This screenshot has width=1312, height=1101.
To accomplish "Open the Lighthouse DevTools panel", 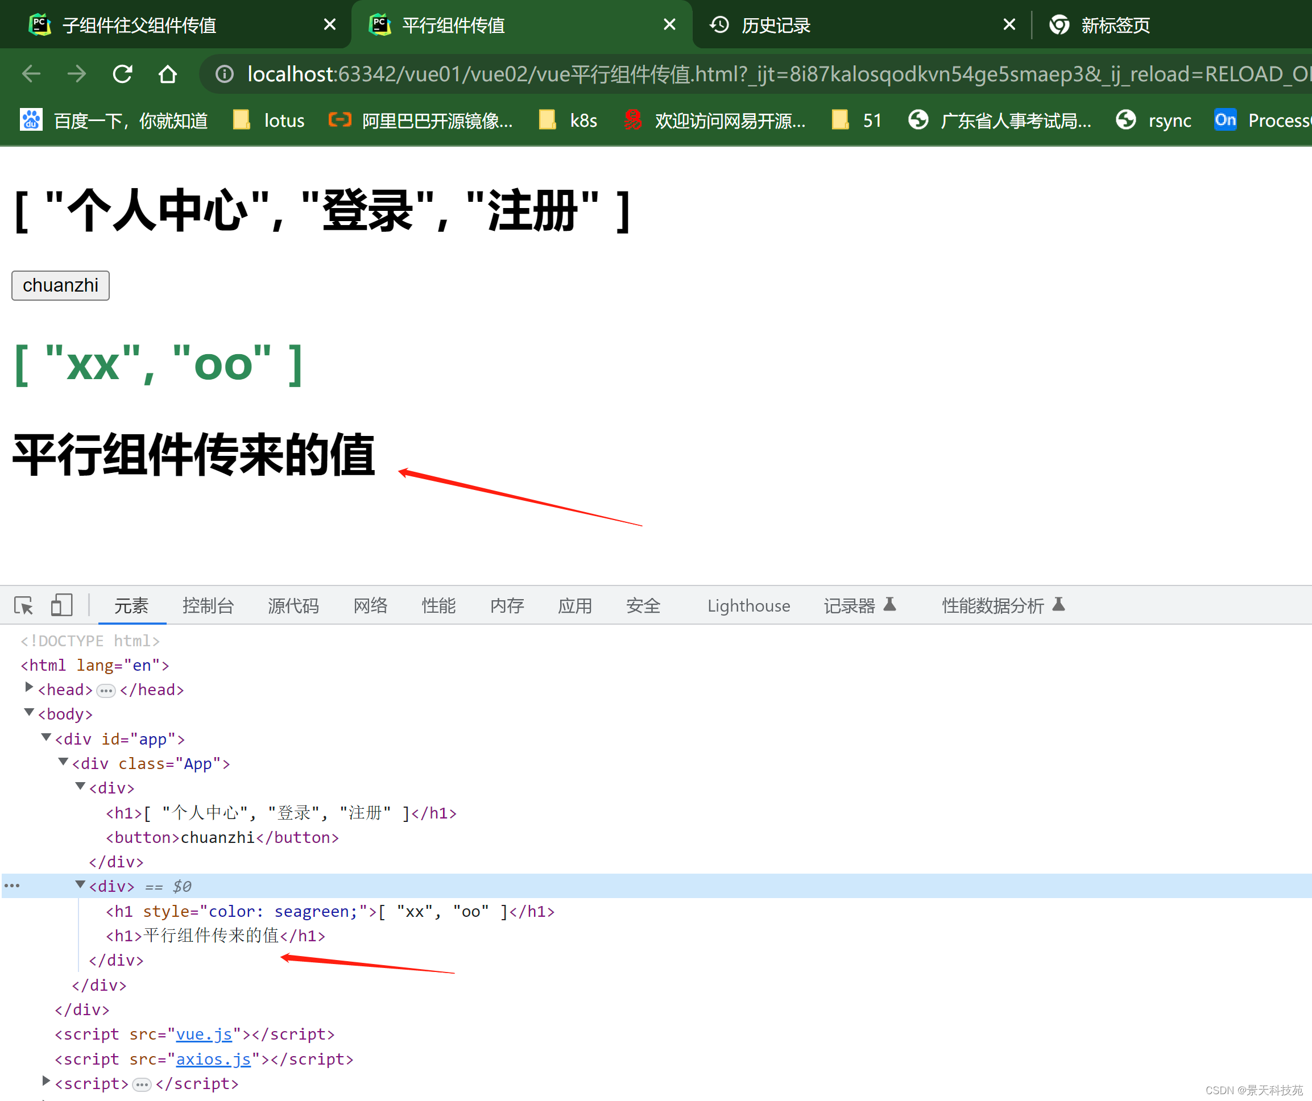I will 748,605.
